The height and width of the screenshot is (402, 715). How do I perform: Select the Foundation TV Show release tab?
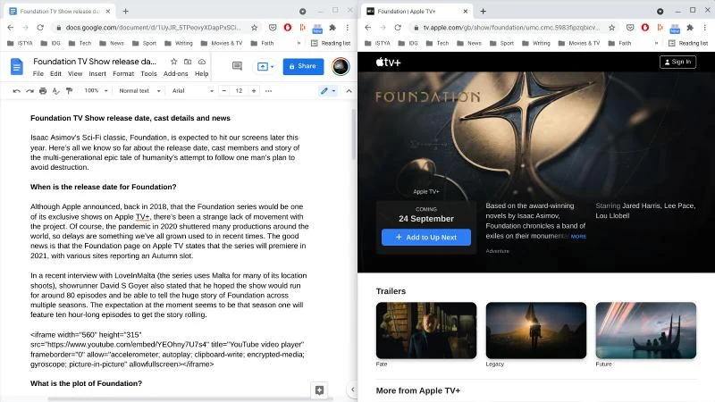click(x=60, y=11)
